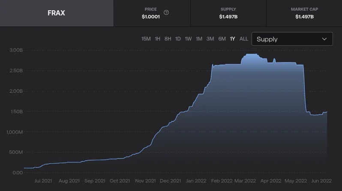The width and height of the screenshot is (342, 191).
Task: Open the FRAX token tab
Action: tap(56, 13)
